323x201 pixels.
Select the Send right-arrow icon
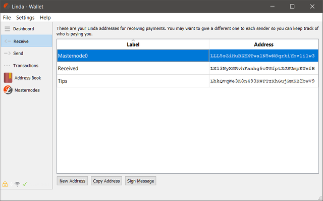pyautogui.click(x=8, y=53)
